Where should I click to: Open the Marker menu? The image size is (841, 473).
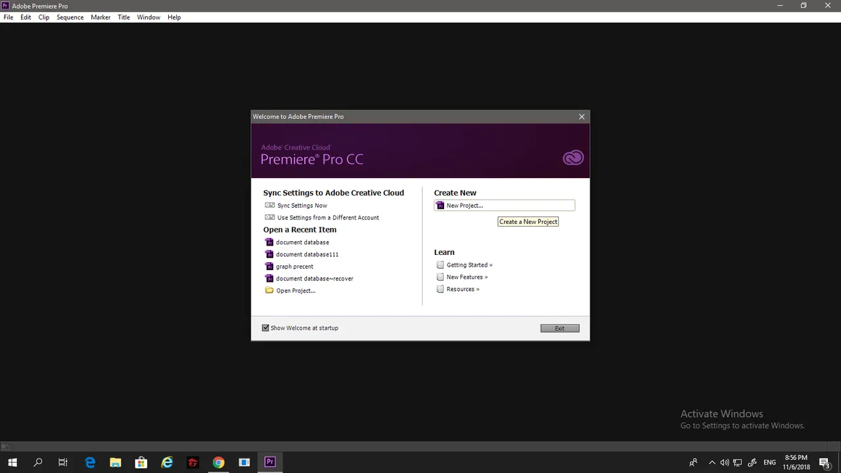tap(101, 17)
